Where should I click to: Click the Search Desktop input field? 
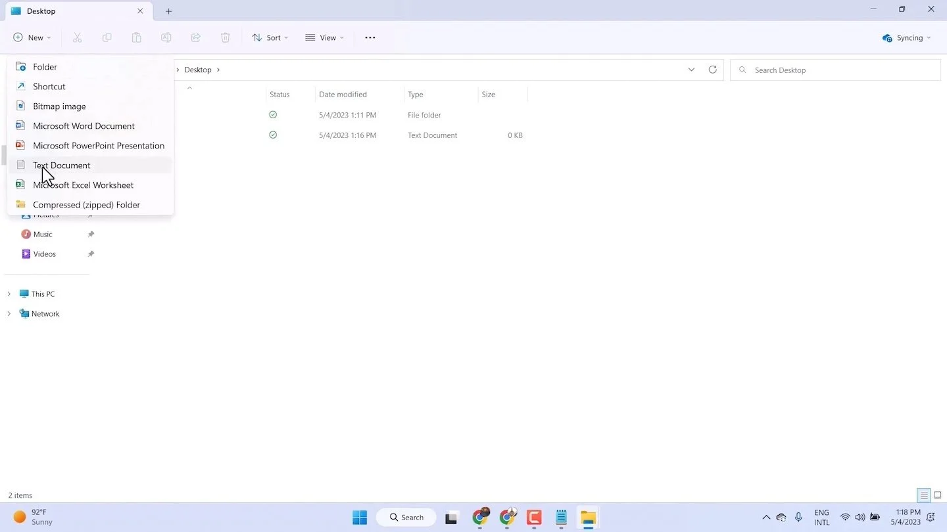pos(835,70)
